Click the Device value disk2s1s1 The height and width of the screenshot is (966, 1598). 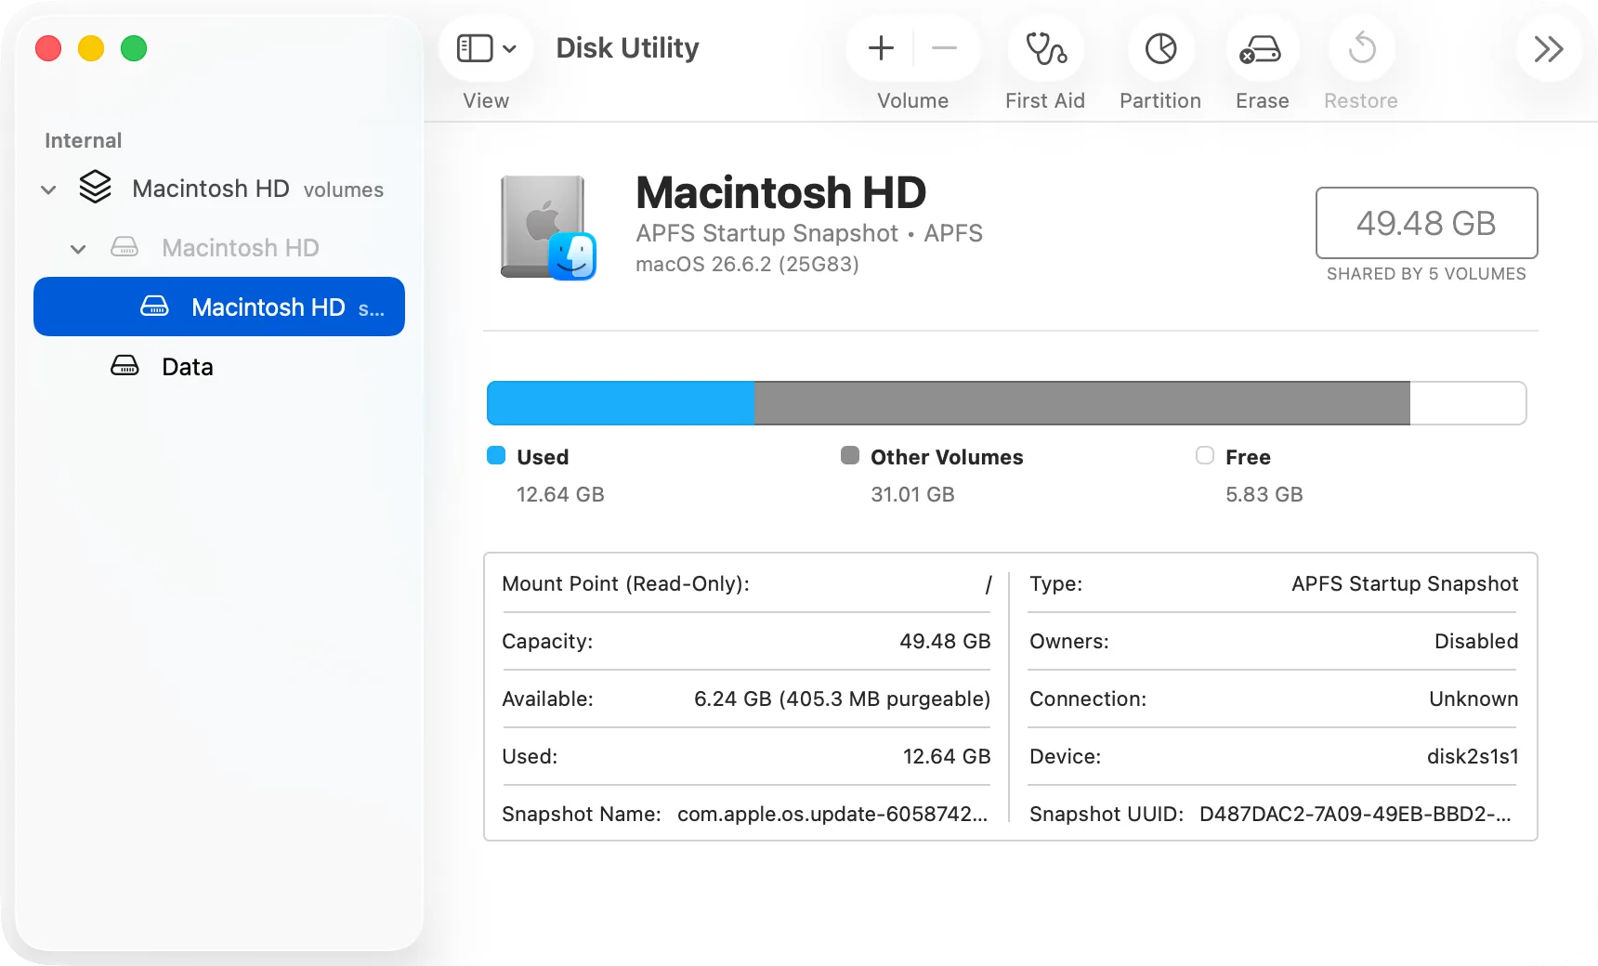pyautogui.click(x=1473, y=757)
